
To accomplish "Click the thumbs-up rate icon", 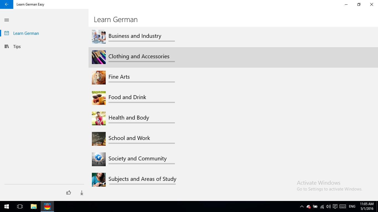I will (69, 193).
